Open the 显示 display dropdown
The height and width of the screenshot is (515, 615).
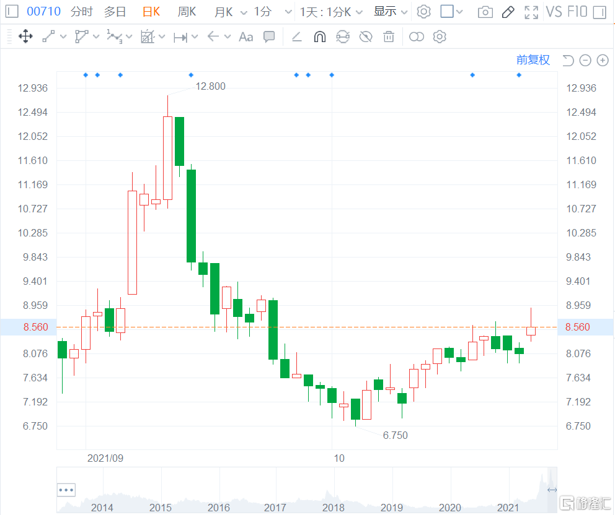point(391,11)
